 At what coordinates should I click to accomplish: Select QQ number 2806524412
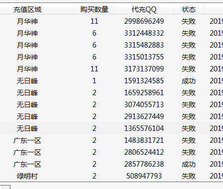coord(144,152)
